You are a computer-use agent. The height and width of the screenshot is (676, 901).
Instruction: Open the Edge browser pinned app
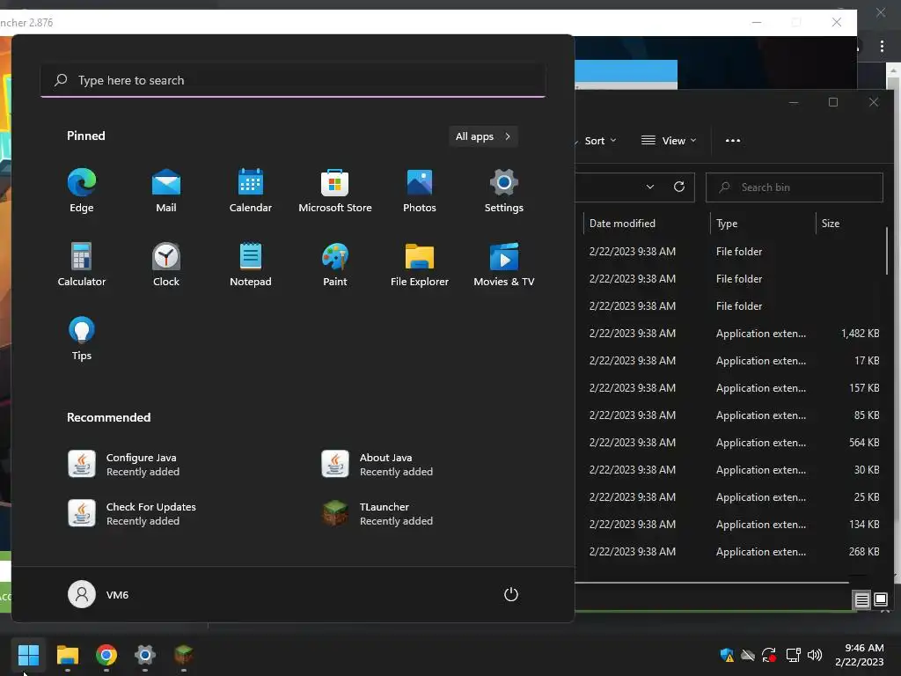click(x=82, y=191)
